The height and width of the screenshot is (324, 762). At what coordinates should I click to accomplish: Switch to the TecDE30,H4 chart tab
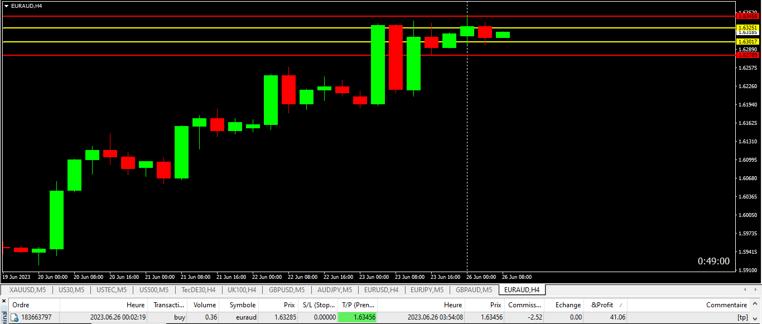coord(198,290)
